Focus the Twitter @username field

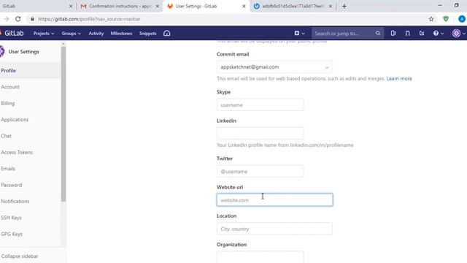(260, 172)
